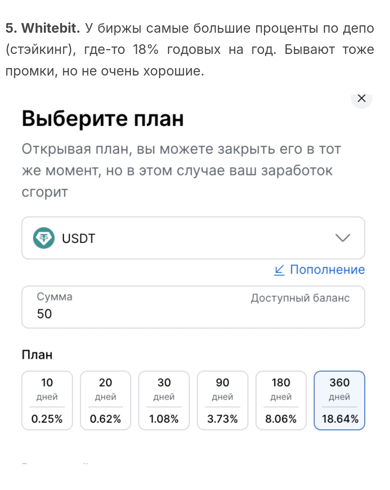This screenshot has height=490, width=390.
Task: Close the plan selection dialog
Action: tap(361, 99)
